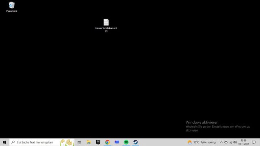Click the OneDrive cloud tray icon
Image resolution: width=260 pixels, height=146 pixels.
[x=226, y=142]
